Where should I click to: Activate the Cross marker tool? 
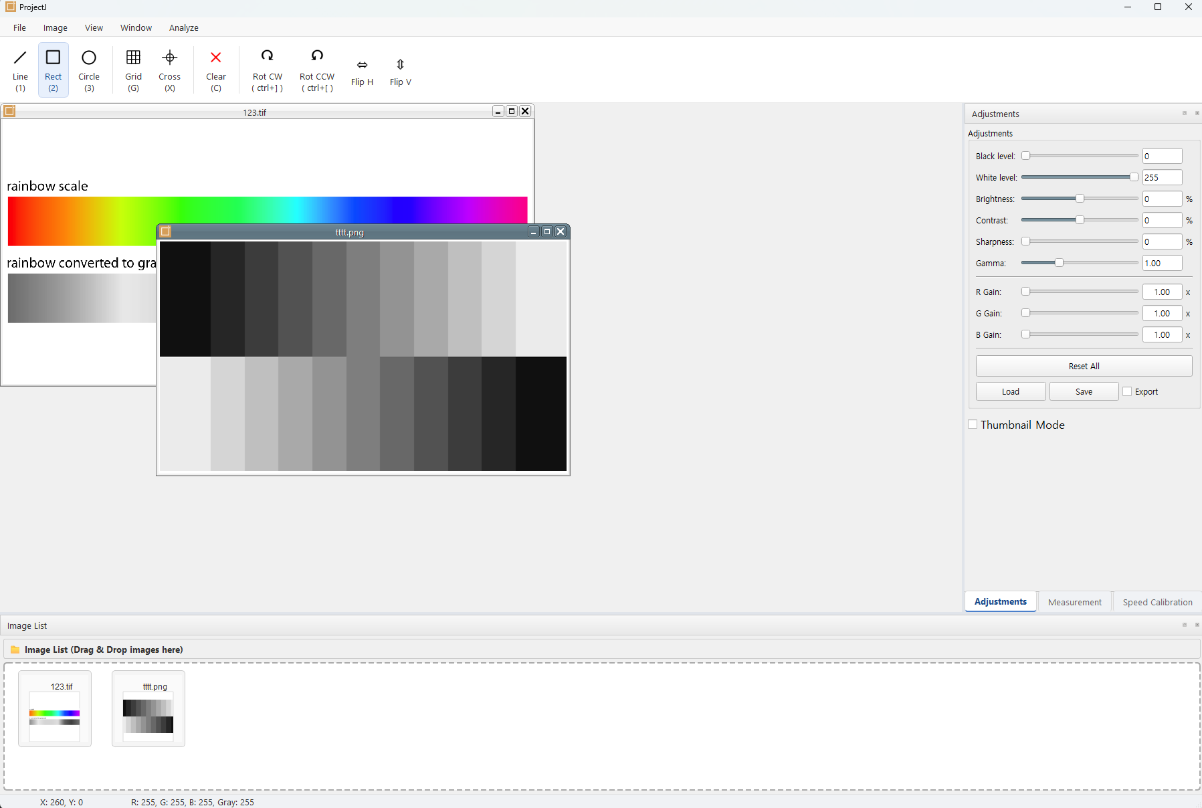[x=170, y=70]
